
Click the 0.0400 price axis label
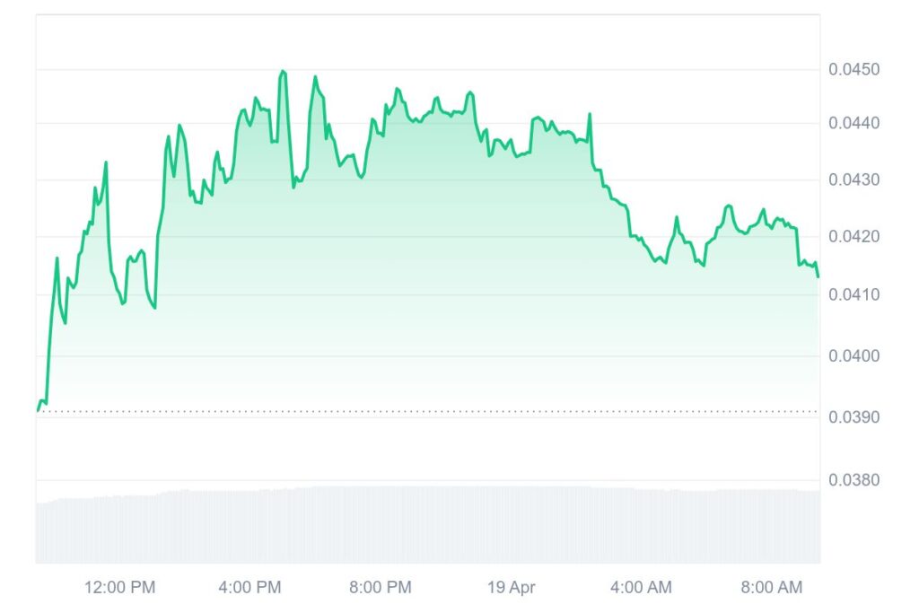pos(853,356)
